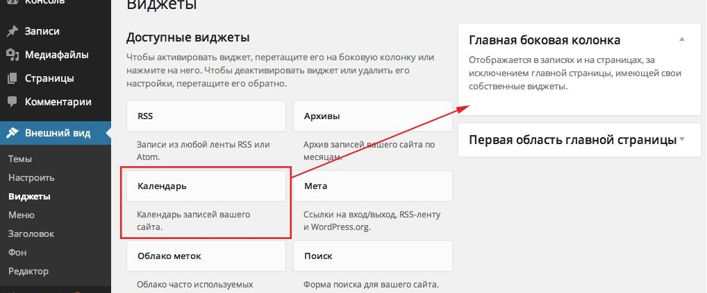707x293 pixels.
Task: Click the pages icon beside Страницы
Action: coord(13,78)
